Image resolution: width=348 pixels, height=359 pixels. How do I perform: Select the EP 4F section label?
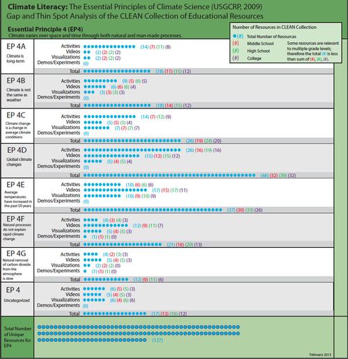[x=15, y=219]
